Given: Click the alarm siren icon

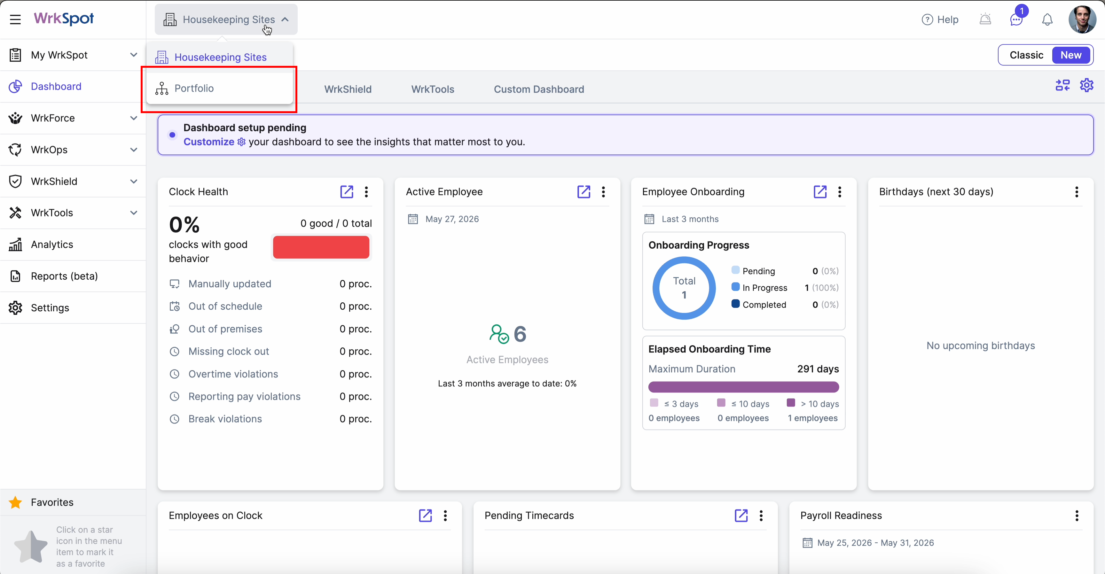Looking at the screenshot, I should [985, 19].
